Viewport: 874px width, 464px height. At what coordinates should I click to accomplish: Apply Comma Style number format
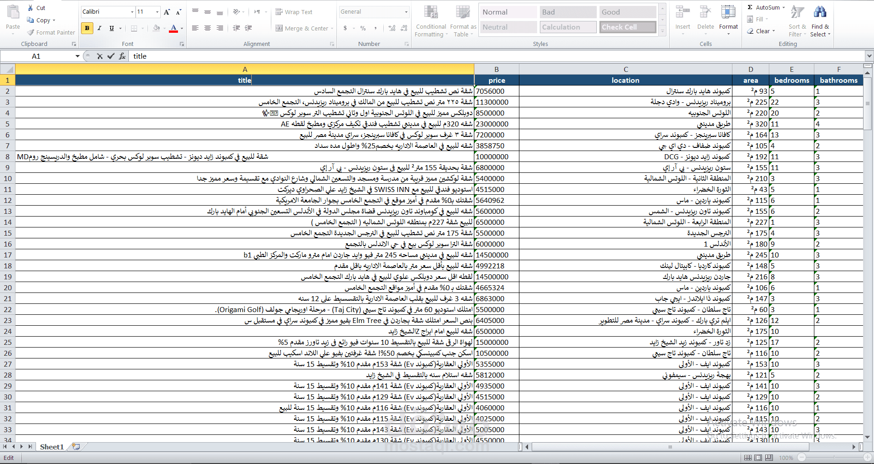376,28
